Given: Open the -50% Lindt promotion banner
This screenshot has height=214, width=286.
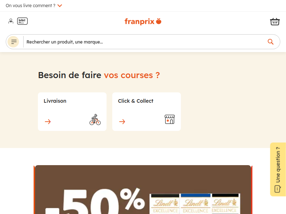Looking at the screenshot, I should tap(143, 190).
